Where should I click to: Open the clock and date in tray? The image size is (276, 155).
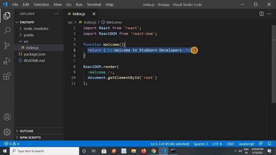[257, 151]
